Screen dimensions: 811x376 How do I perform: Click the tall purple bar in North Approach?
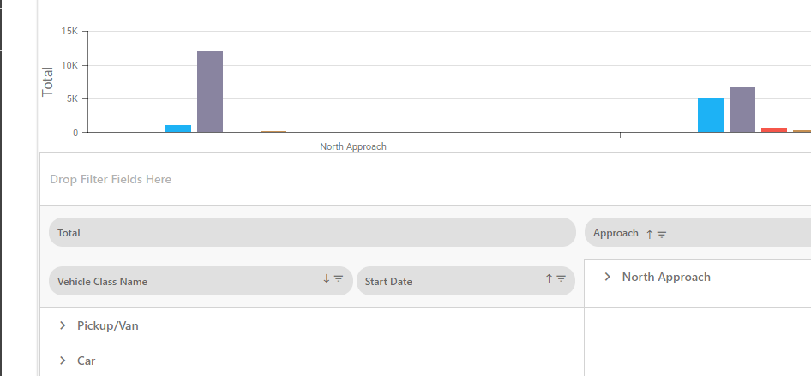[210, 92]
